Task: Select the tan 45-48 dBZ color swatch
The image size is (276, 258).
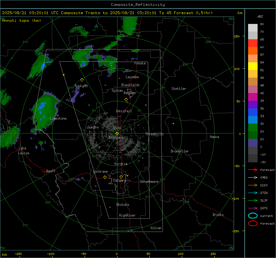Action: pos(253,82)
